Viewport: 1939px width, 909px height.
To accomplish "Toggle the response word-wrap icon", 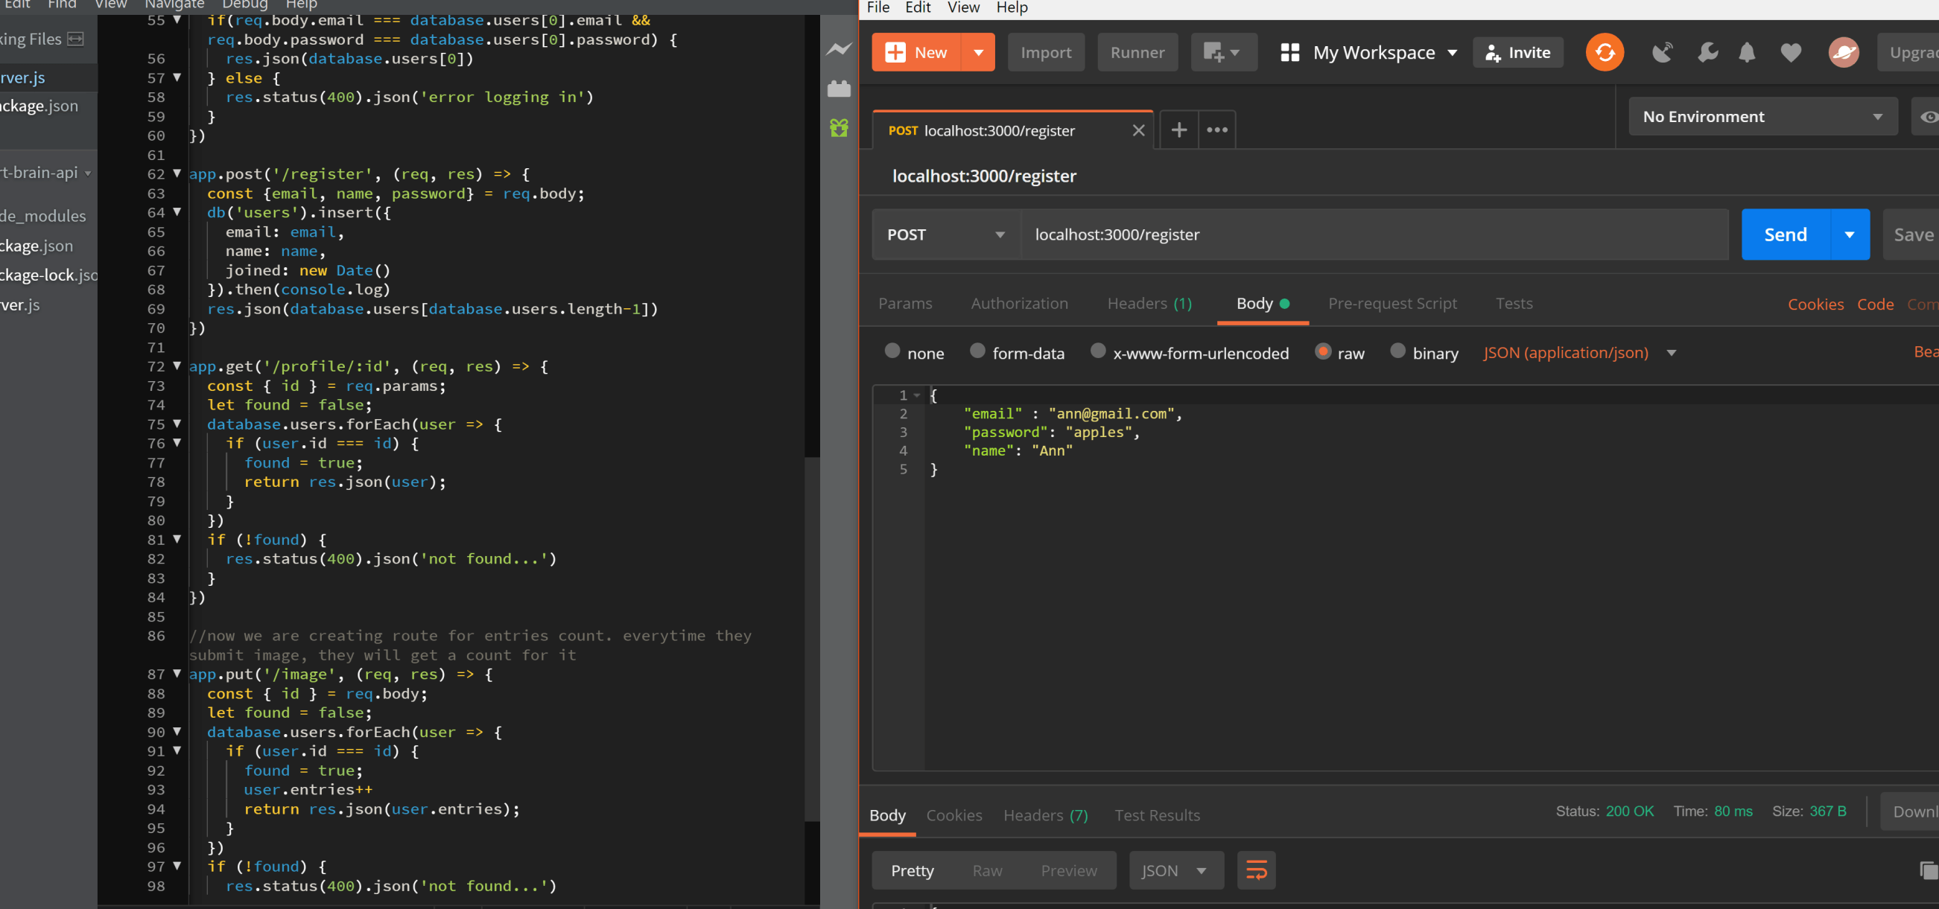I will pyautogui.click(x=1256, y=870).
